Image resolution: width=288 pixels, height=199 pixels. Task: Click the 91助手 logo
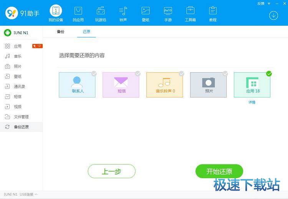[x=22, y=13]
